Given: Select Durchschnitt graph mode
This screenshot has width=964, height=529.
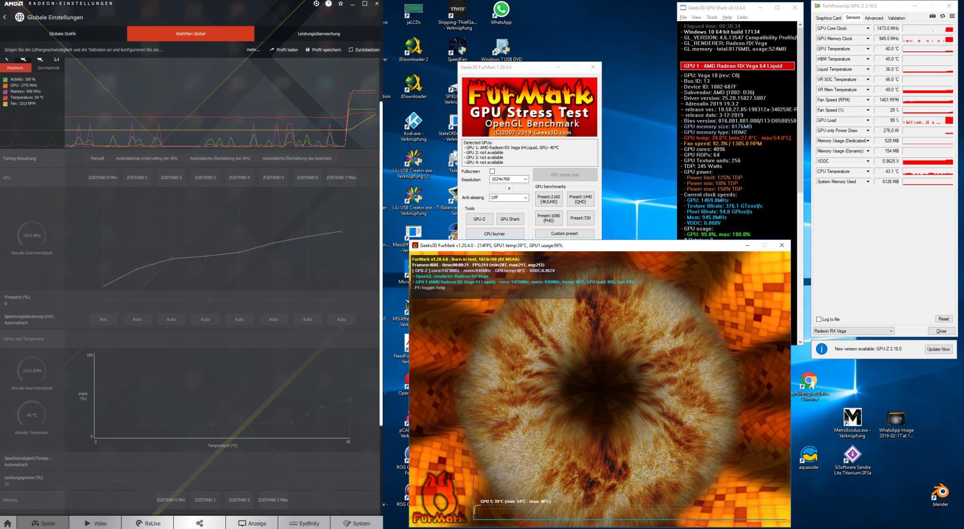Looking at the screenshot, I should point(48,68).
